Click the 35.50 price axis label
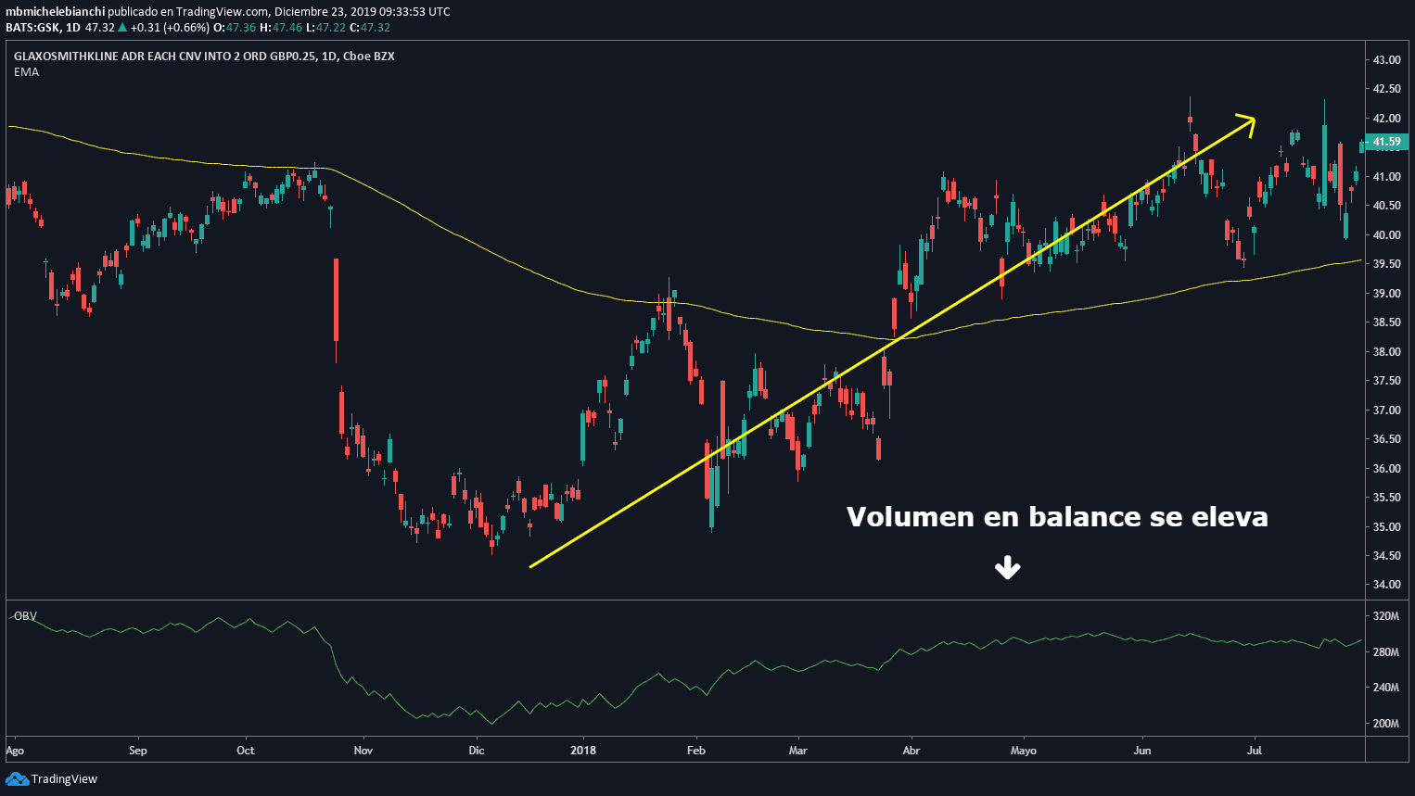The width and height of the screenshot is (1415, 796). tap(1387, 498)
